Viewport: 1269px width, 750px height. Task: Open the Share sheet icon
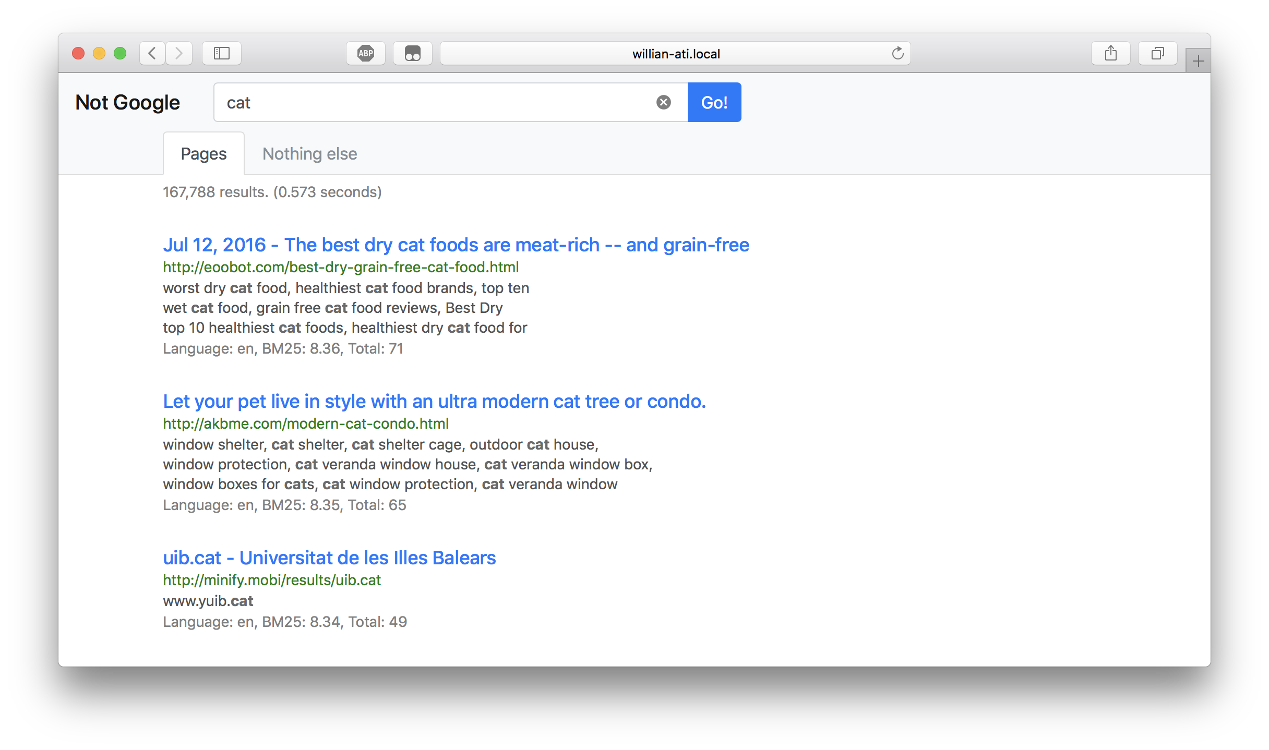(x=1111, y=53)
